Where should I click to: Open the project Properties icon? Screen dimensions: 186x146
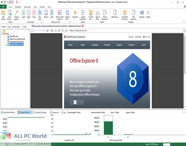[115, 14]
